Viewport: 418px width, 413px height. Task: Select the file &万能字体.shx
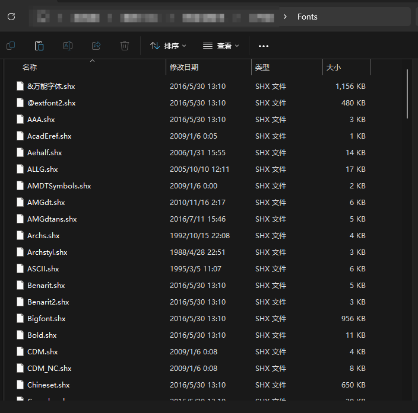(x=51, y=86)
